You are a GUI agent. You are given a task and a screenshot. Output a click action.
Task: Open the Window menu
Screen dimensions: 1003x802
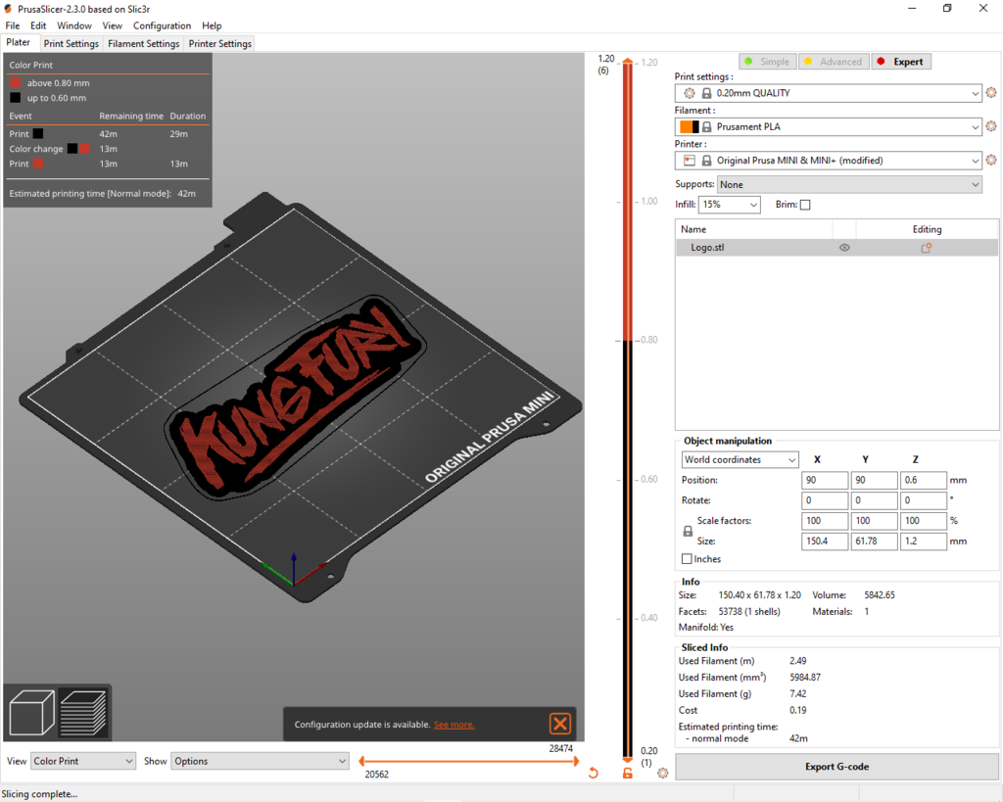[74, 25]
